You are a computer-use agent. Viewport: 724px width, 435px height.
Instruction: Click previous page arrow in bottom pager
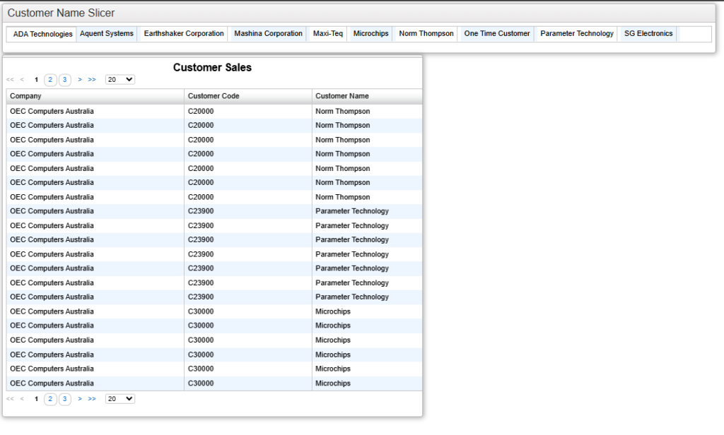22,399
